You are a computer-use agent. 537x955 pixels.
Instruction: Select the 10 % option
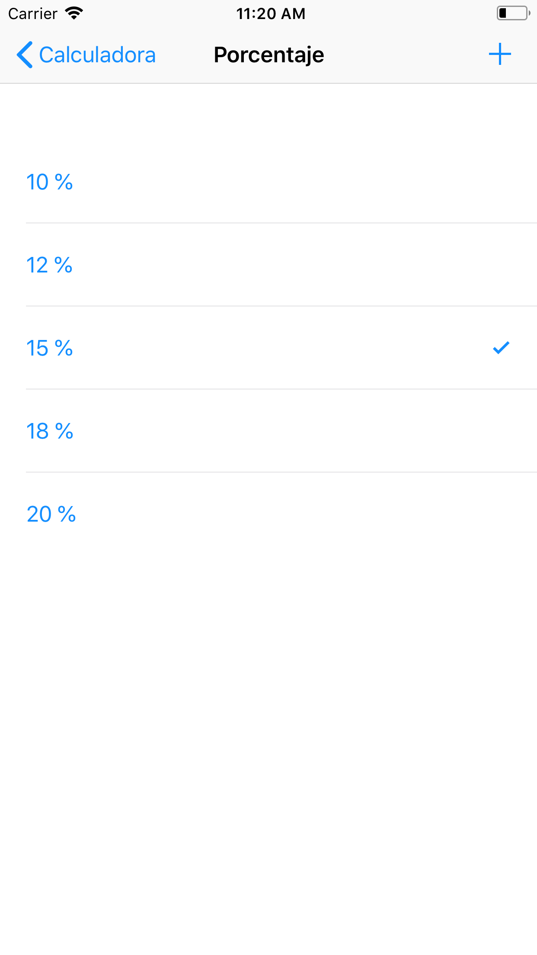173,182
